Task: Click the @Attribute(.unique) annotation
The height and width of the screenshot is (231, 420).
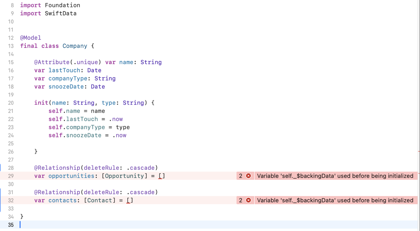Action: tap(68, 62)
